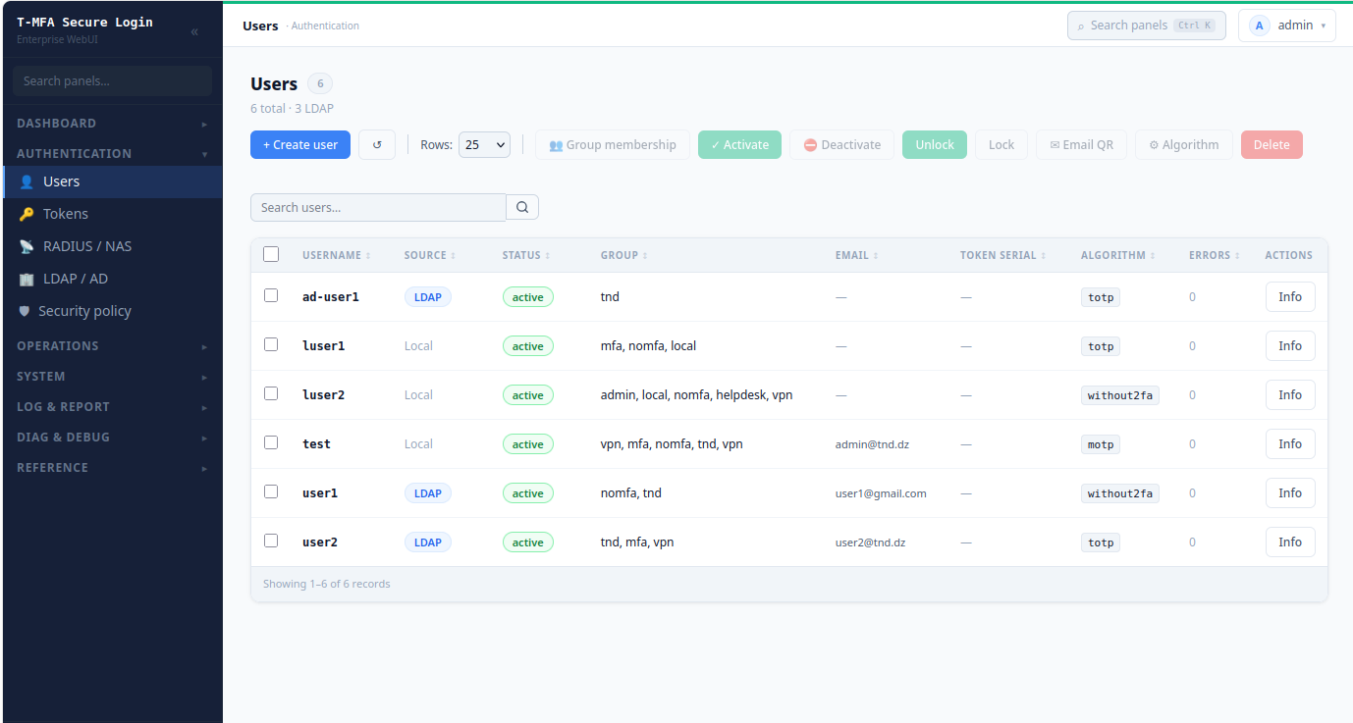This screenshot has height=723, width=1353.
Task: Click the Search users input field
Action: (x=378, y=207)
